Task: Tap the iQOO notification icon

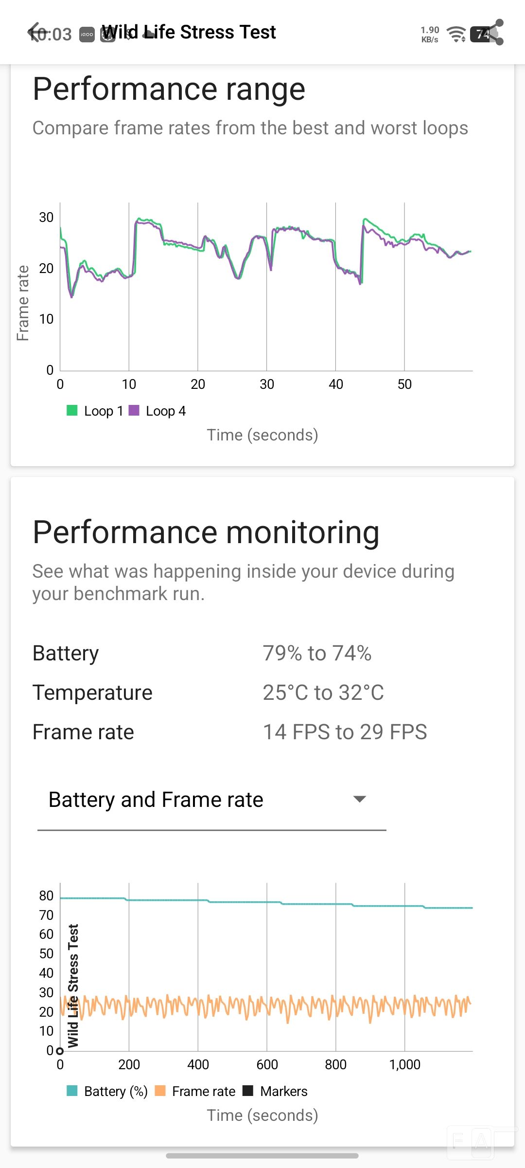Action: coord(87,35)
